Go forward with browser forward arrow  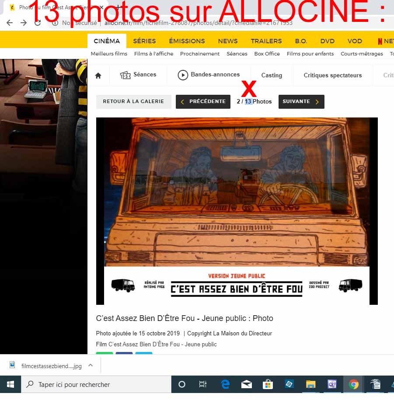point(24,23)
